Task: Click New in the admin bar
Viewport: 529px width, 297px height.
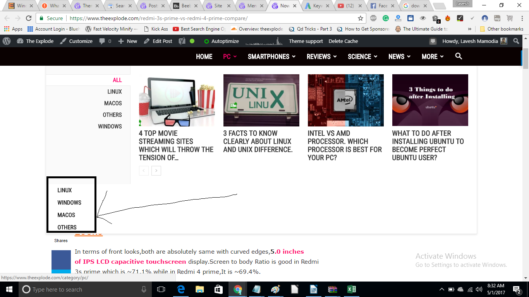Action: (x=127, y=41)
